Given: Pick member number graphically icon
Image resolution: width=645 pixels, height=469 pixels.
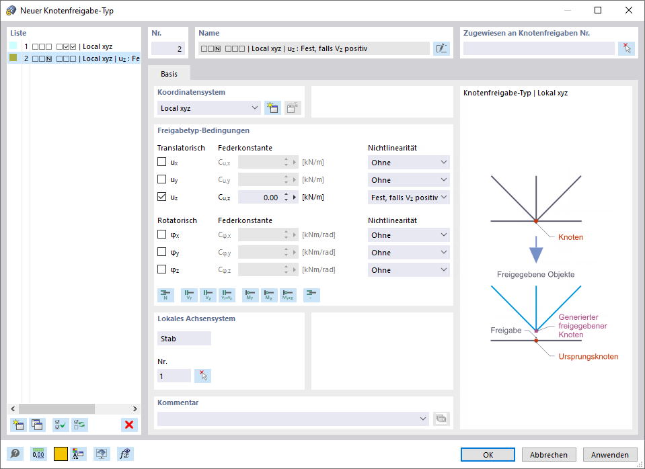Looking at the screenshot, I should [203, 376].
